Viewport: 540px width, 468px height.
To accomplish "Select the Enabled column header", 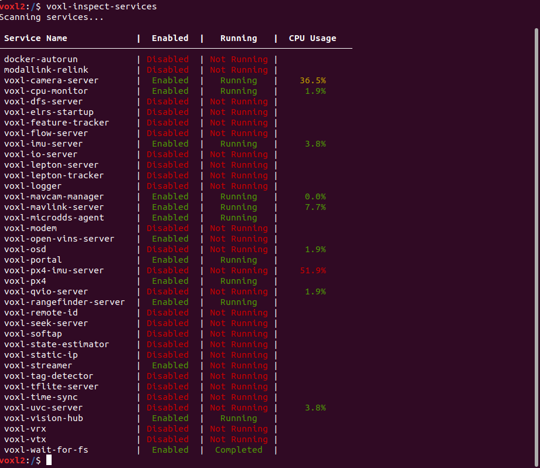I will pyautogui.click(x=170, y=38).
